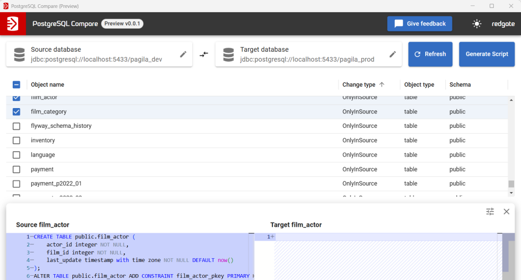
Task: Edit the source database connection pencil
Action: [x=183, y=54]
